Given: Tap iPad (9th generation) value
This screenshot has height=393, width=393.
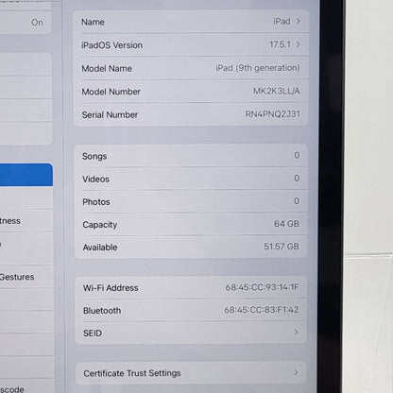Looking at the screenshot, I should click(258, 68).
